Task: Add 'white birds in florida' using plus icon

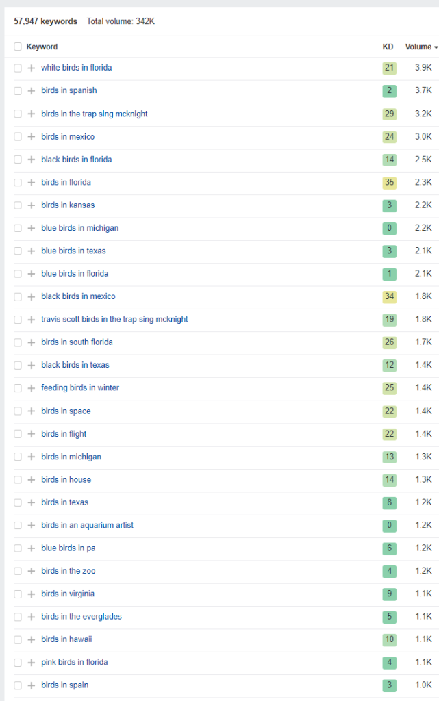Action: pos(32,68)
